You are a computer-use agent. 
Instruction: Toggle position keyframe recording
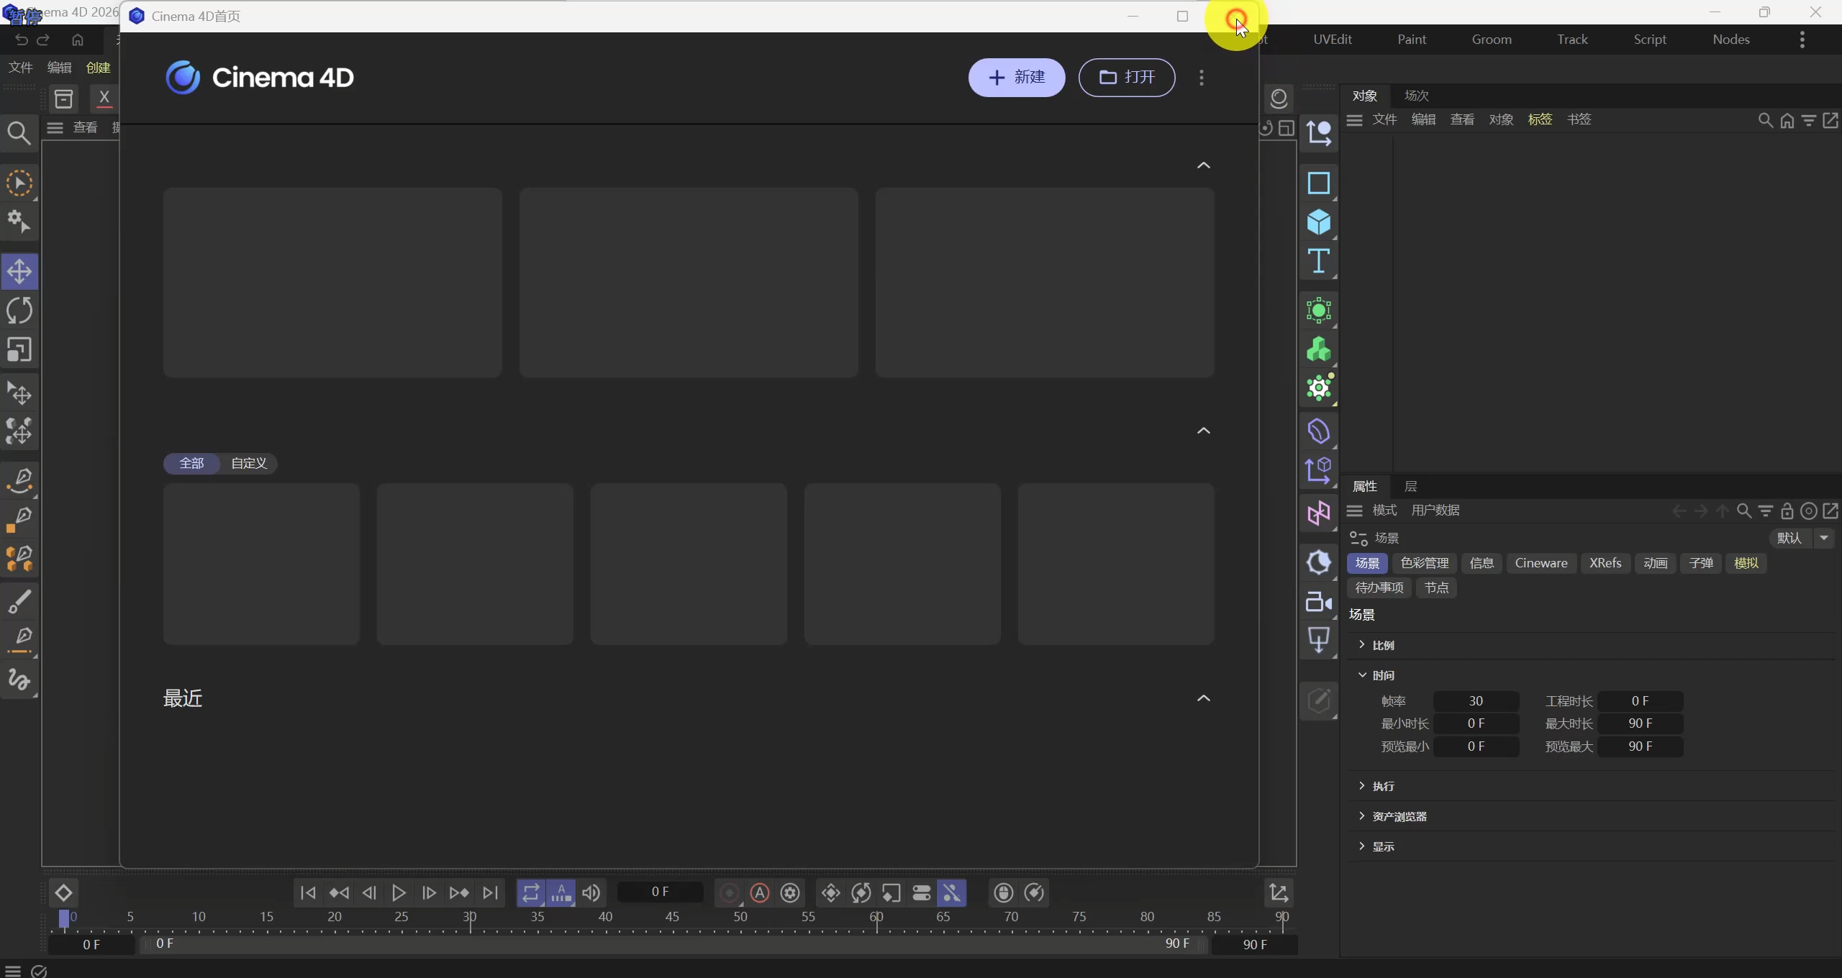831,893
